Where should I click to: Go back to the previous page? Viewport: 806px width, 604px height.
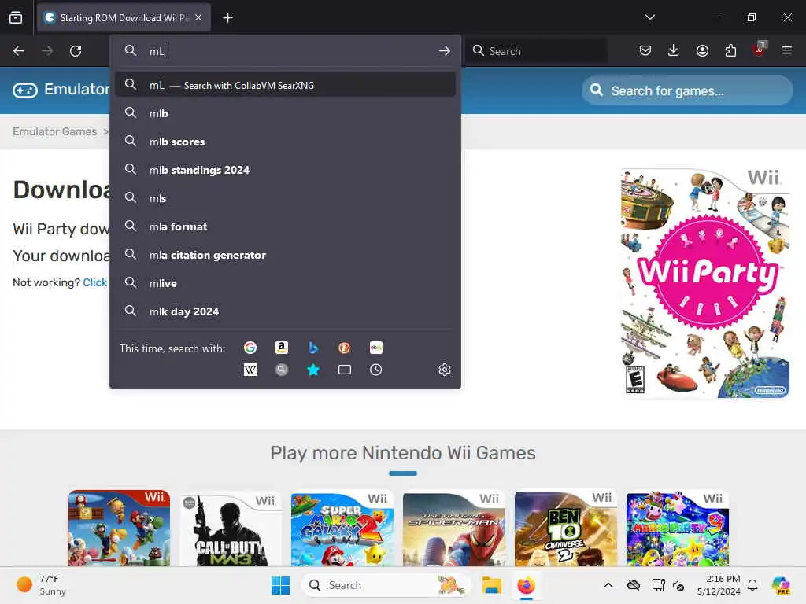click(x=19, y=51)
